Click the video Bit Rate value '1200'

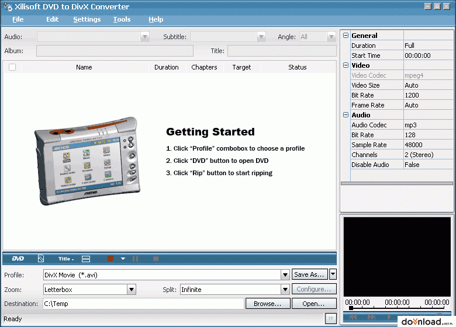coord(428,95)
